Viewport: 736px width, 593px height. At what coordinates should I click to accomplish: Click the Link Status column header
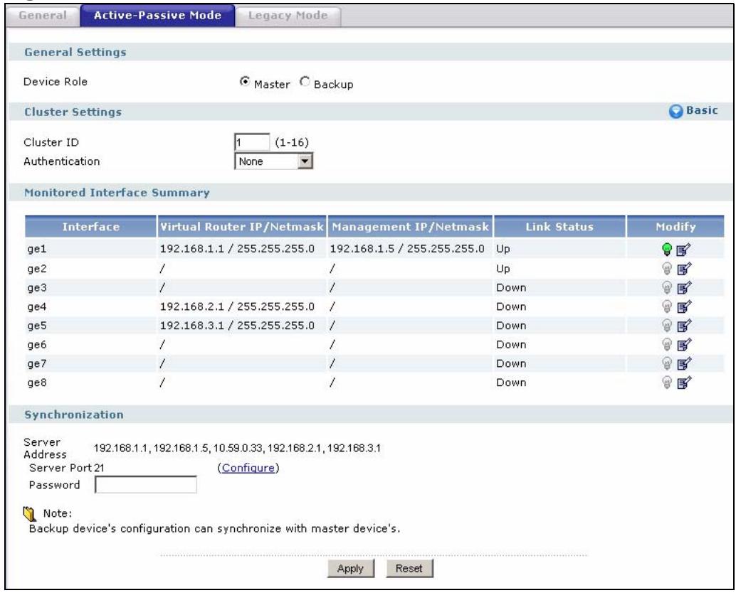pos(559,227)
